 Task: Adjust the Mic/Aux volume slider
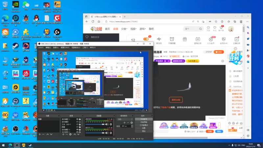[95, 133]
